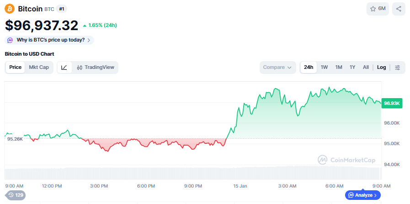The image size is (410, 204).
Task: Expand 'Why is BTC's price up today?'
Action: pos(49,40)
